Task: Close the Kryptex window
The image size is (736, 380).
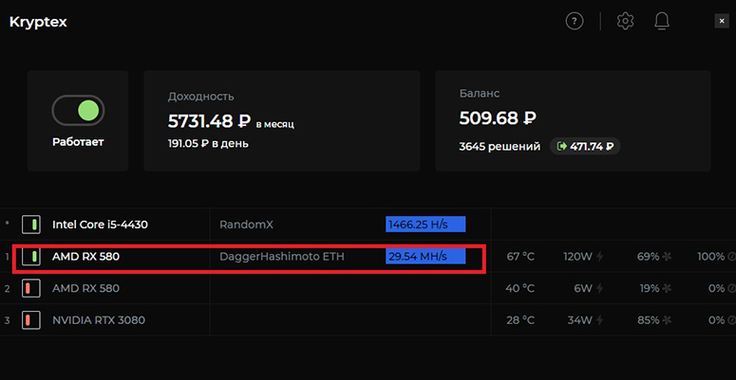Action: pos(722,21)
